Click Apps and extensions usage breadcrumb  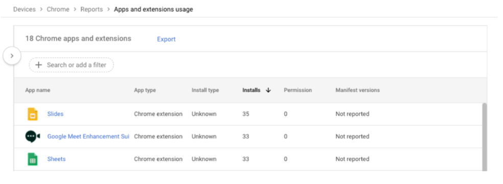[x=153, y=9]
